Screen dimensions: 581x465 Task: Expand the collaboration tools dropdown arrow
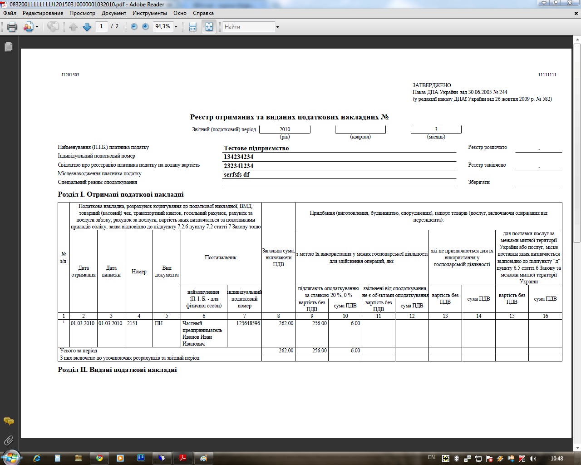37,27
